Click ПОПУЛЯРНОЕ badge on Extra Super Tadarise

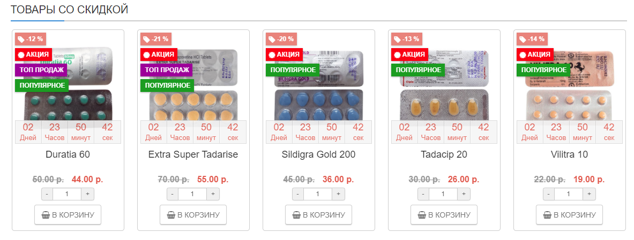click(168, 86)
